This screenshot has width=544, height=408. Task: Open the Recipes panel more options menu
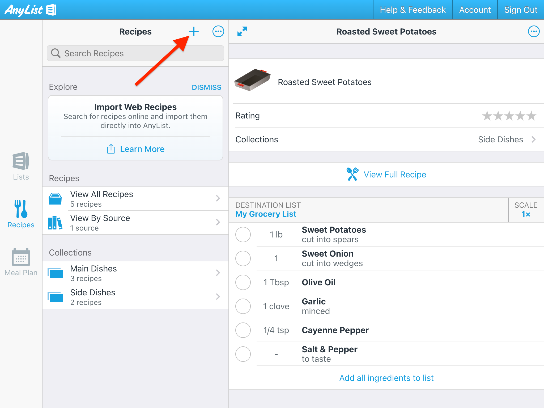pos(218,31)
